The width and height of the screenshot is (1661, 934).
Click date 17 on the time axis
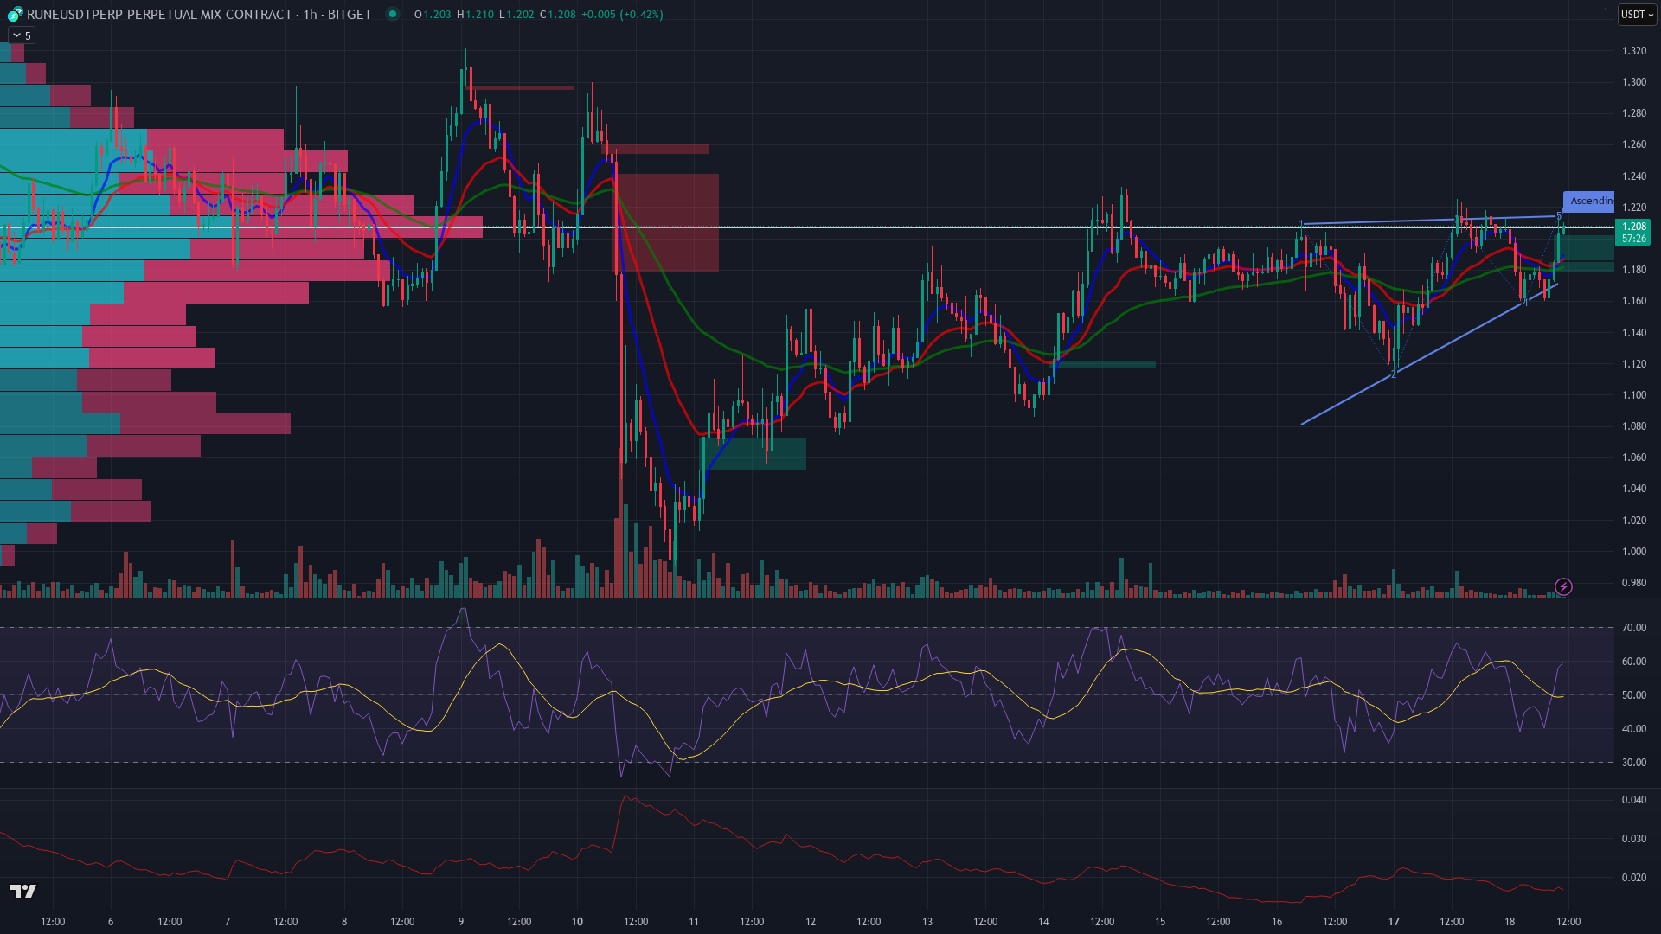(1394, 922)
